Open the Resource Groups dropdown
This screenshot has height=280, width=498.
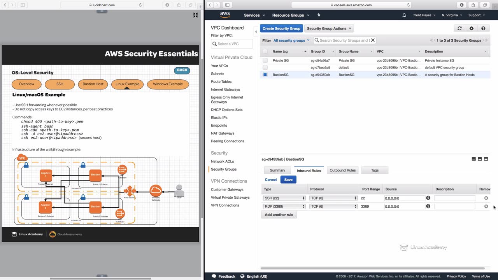click(x=291, y=15)
